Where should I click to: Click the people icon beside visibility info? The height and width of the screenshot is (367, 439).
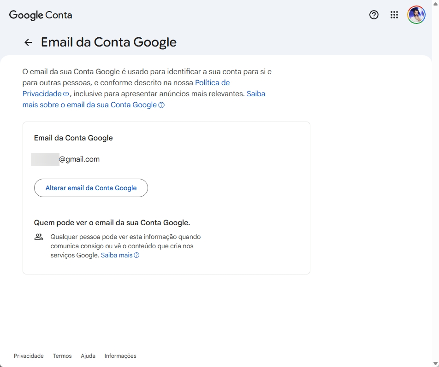click(x=39, y=237)
